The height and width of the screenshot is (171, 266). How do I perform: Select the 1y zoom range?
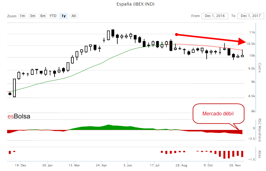coord(64,16)
